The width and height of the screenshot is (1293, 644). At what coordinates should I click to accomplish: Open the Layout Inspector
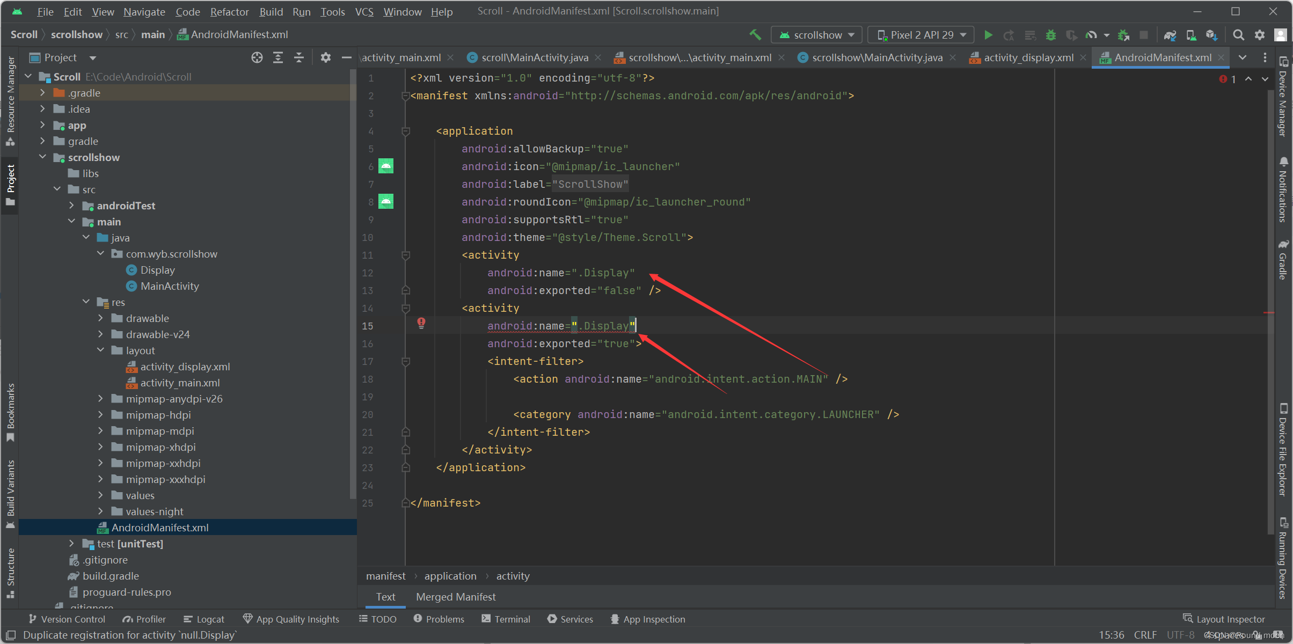pos(1223,619)
